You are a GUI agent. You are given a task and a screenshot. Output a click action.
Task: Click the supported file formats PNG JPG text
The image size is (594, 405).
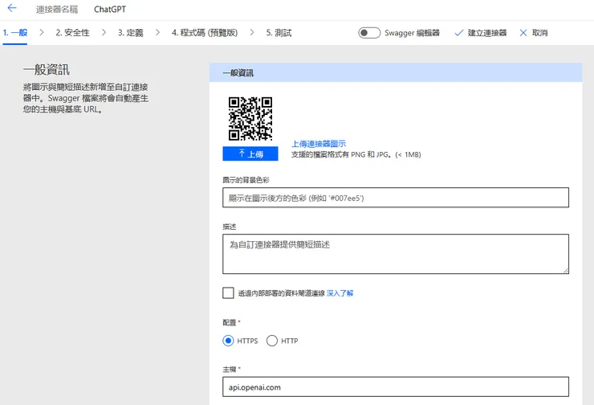click(356, 154)
